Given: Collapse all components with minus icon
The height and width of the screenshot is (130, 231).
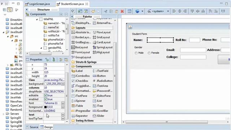Looking at the screenshot, I should click(66, 14).
